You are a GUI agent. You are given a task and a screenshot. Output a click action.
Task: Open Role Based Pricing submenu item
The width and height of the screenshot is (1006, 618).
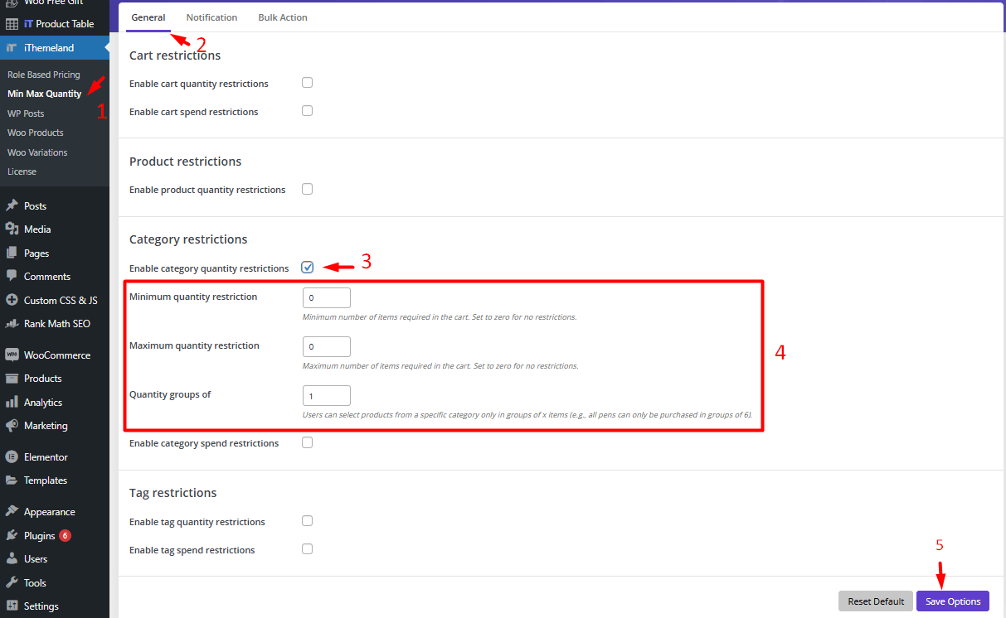click(44, 75)
